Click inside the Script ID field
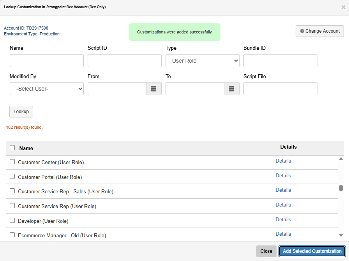 [x=124, y=61]
